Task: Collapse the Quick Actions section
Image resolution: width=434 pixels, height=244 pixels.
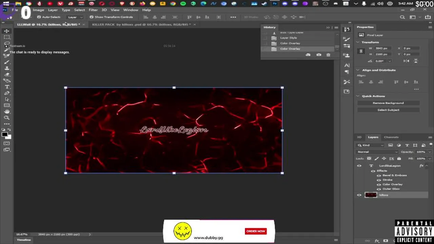Action: coord(358,96)
